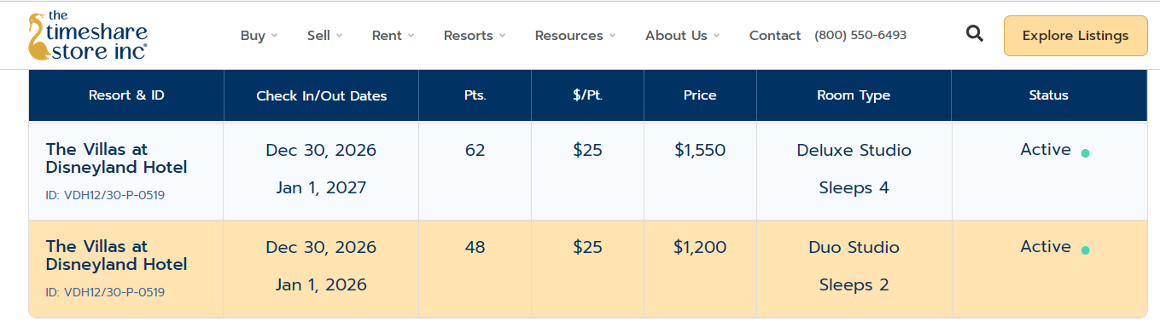Screen dimensions: 1160x333
Task: Click the Duo Studio room type cell
Action: point(854,266)
